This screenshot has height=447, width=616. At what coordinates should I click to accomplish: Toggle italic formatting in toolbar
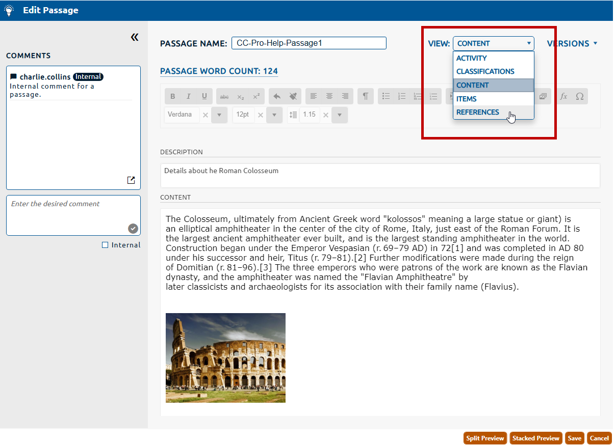pyautogui.click(x=188, y=96)
